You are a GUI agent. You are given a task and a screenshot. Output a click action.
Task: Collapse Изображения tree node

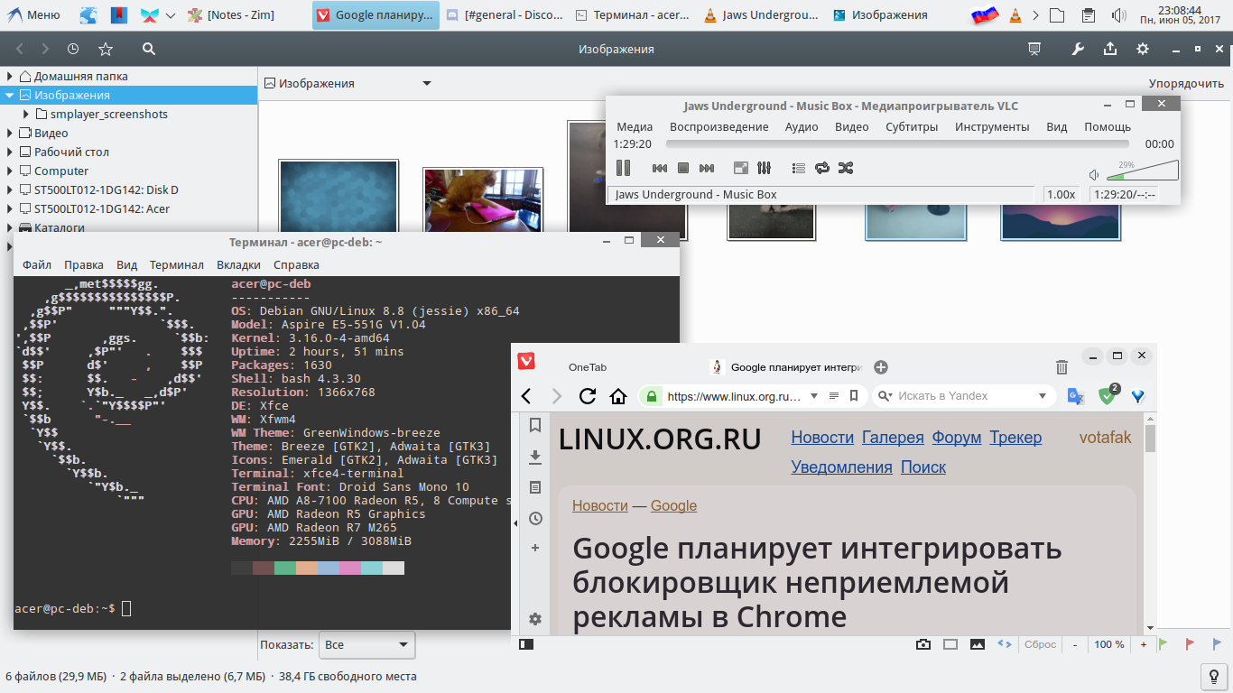[x=9, y=95]
